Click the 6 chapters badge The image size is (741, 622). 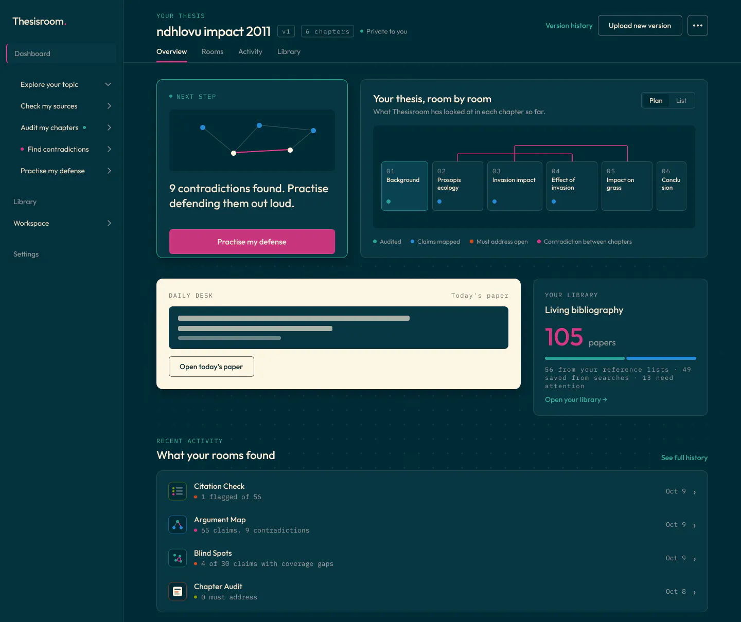pos(327,31)
